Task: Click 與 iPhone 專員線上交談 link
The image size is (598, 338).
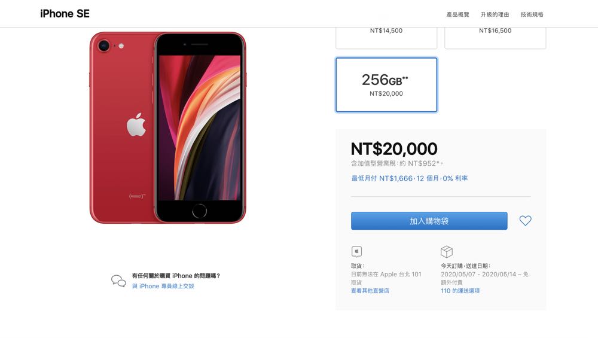Action: click(163, 286)
